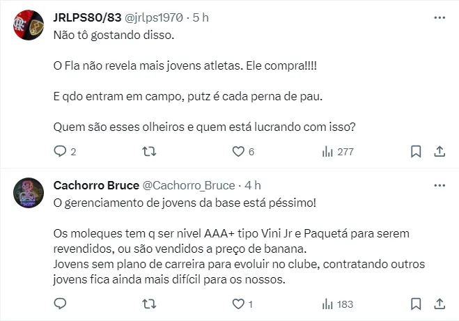Share the JRLPS80/83 tweet

(439, 151)
